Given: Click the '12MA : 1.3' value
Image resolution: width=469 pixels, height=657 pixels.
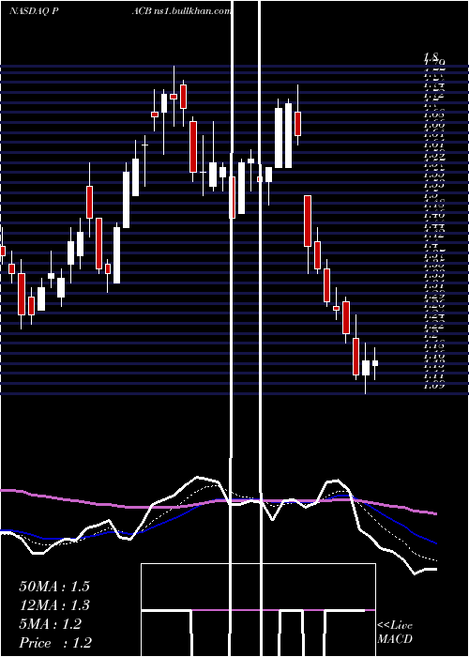Looking at the screenshot, I should (54, 605).
